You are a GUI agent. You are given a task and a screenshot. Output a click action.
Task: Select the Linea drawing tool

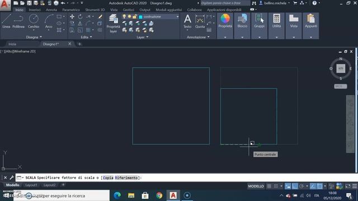6,21
